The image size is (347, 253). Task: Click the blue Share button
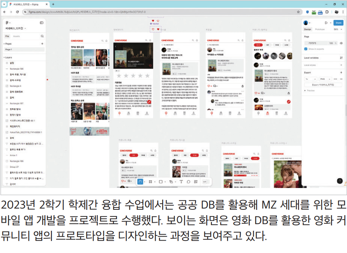coord(338,23)
